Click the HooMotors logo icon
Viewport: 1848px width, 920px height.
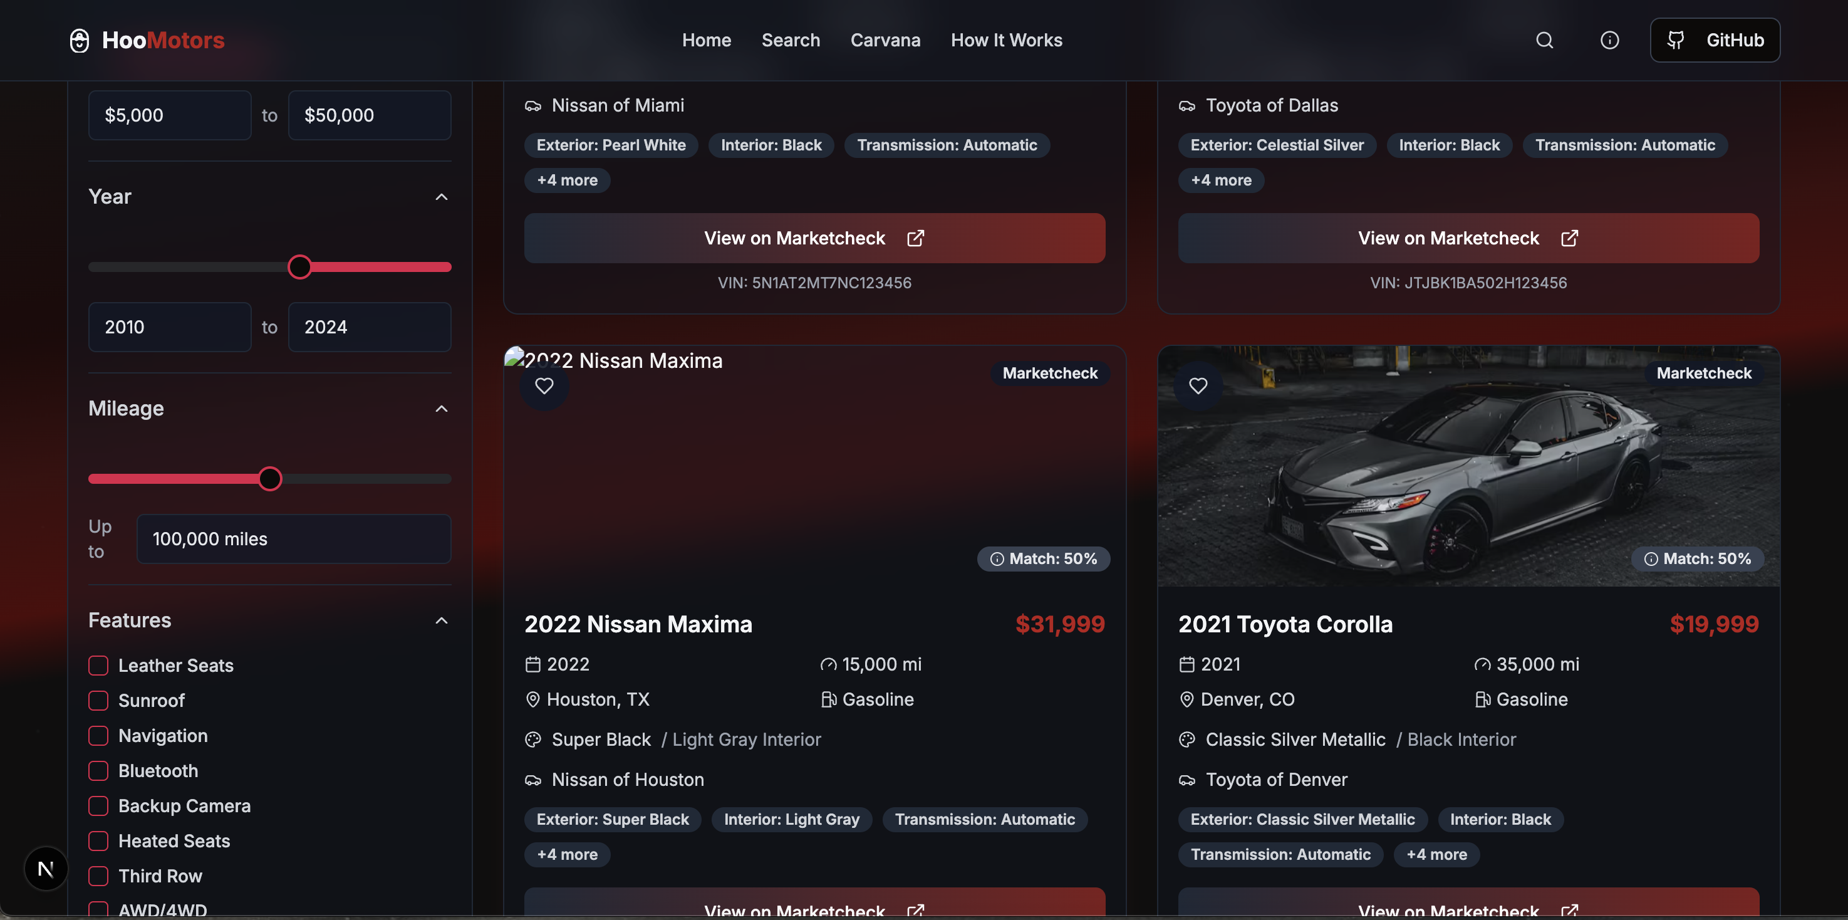click(x=80, y=40)
